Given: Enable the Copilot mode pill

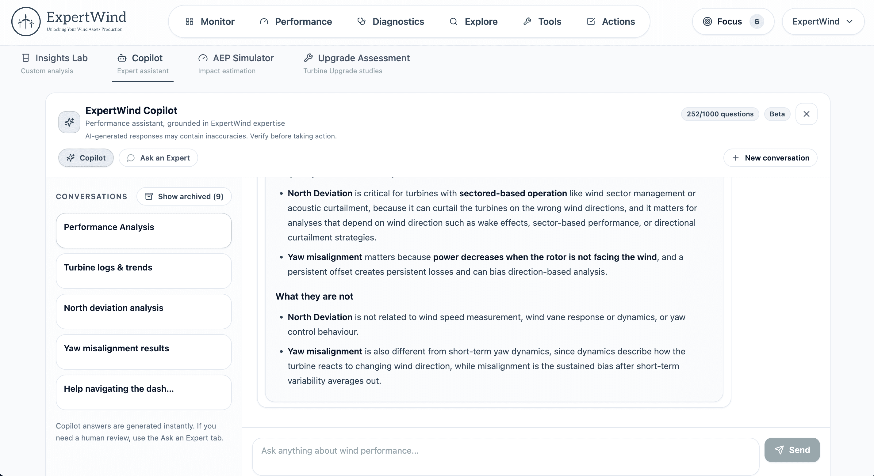Looking at the screenshot, I should click(86, 157).
